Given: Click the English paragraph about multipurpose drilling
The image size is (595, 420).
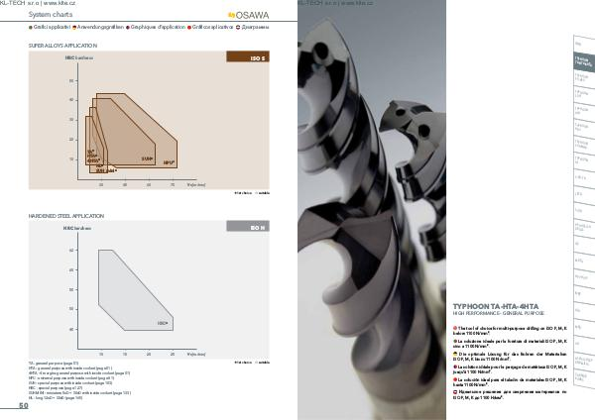Looking at the screenshot, I should [x=510, y=331].
